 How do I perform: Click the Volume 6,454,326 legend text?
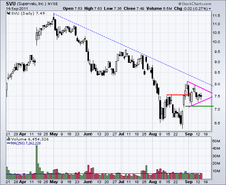[30, 139]
